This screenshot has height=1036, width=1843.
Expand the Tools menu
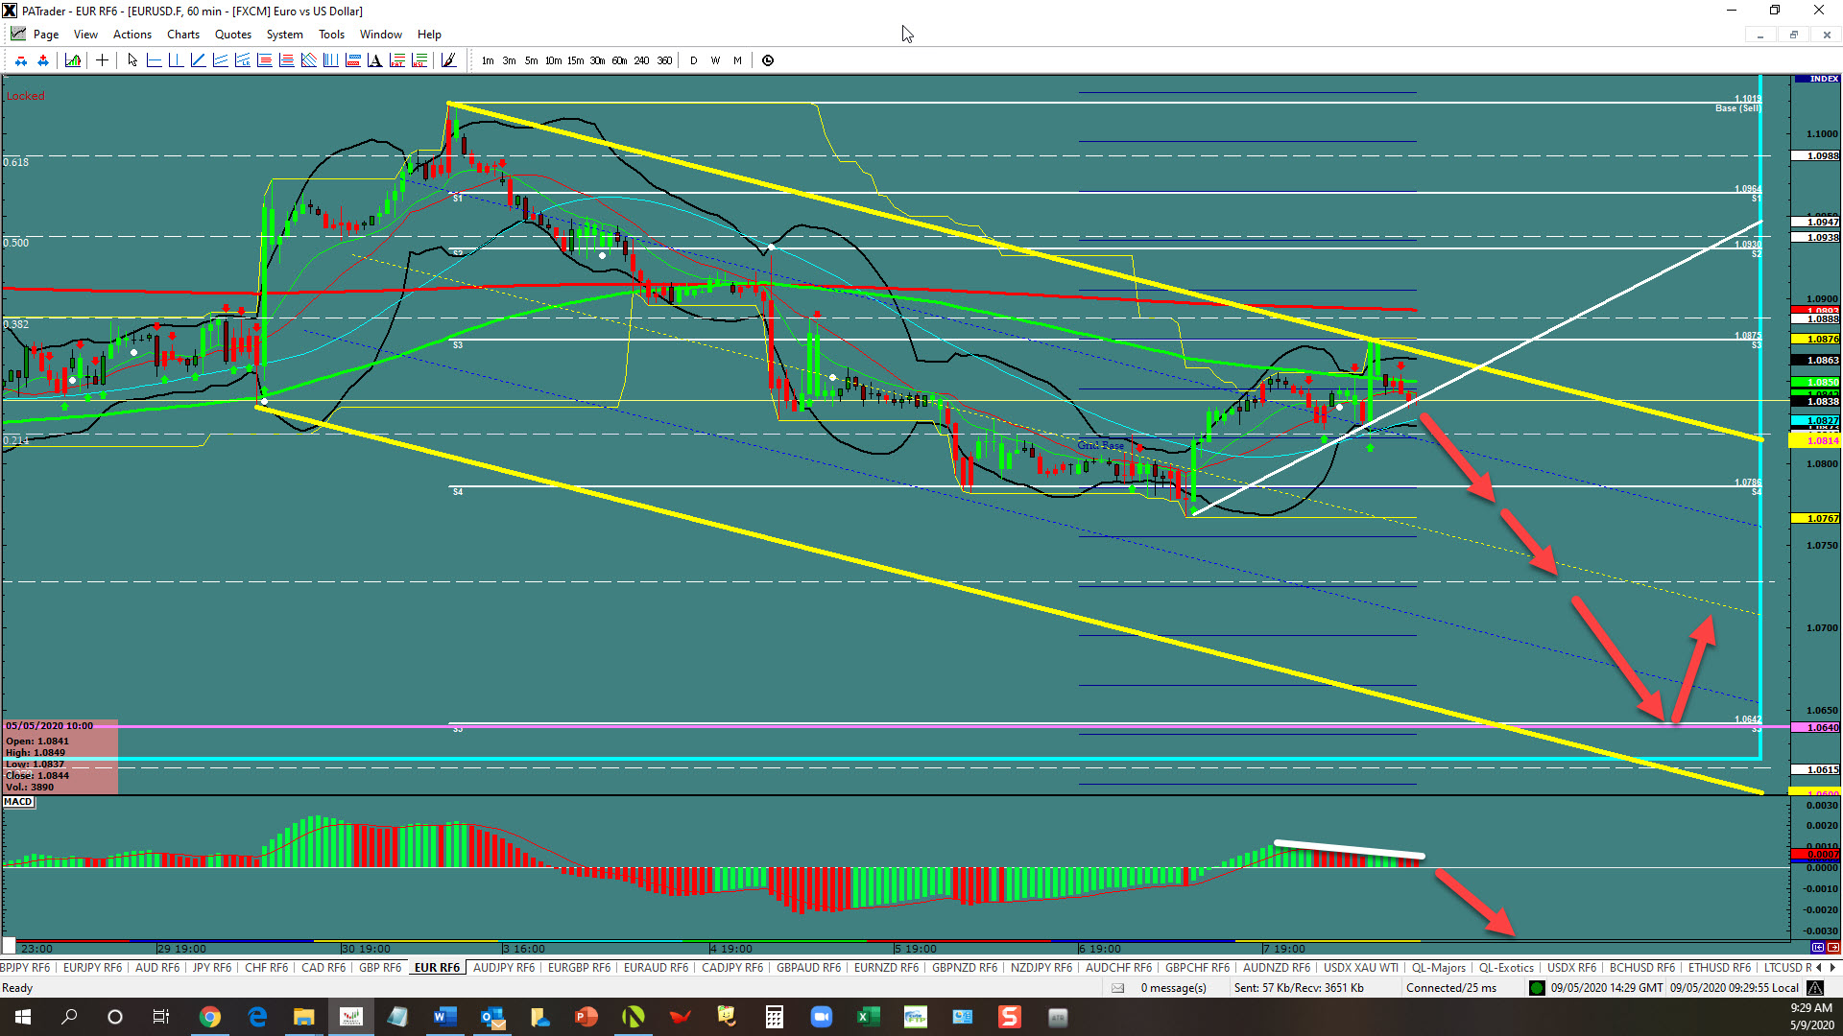tap(331, 35)
